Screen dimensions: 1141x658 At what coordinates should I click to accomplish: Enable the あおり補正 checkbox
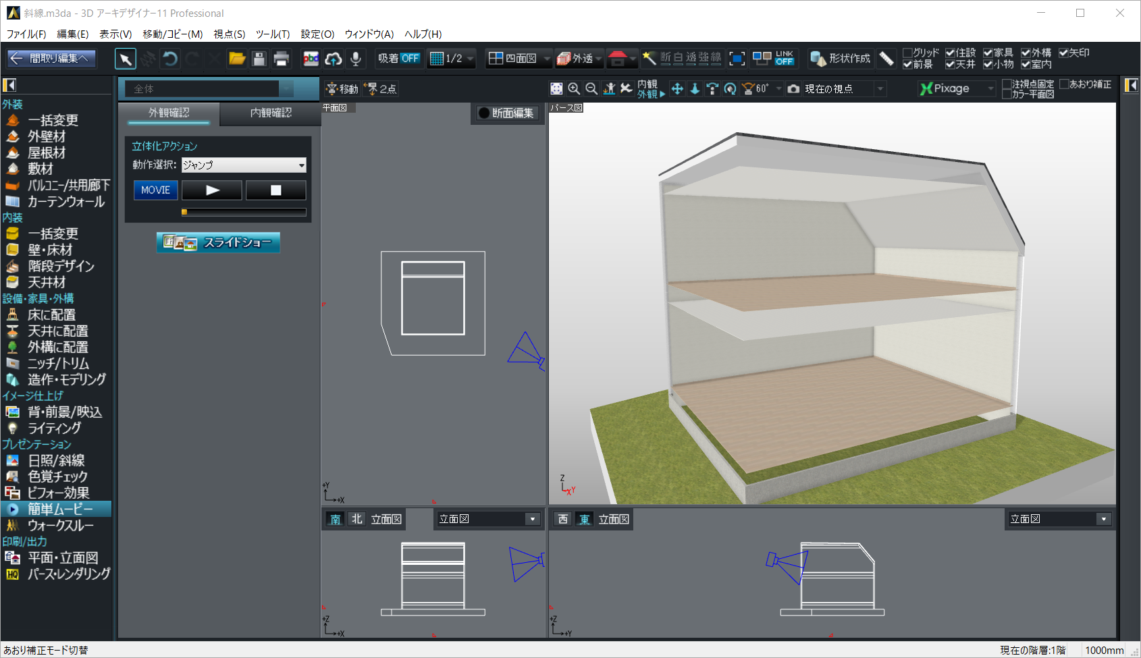pos(1065,84)
